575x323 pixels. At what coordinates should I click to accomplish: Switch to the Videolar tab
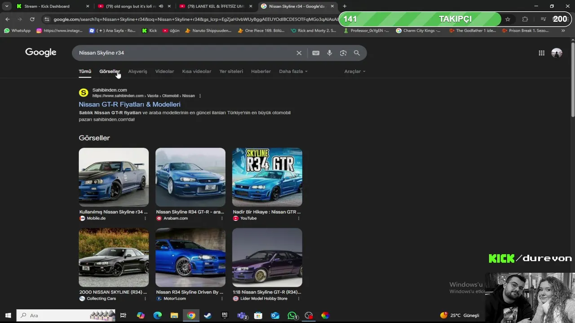click(x=164, y=71)
